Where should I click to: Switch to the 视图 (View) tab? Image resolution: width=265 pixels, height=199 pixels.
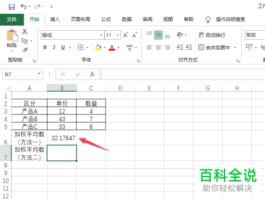(168, 19)
